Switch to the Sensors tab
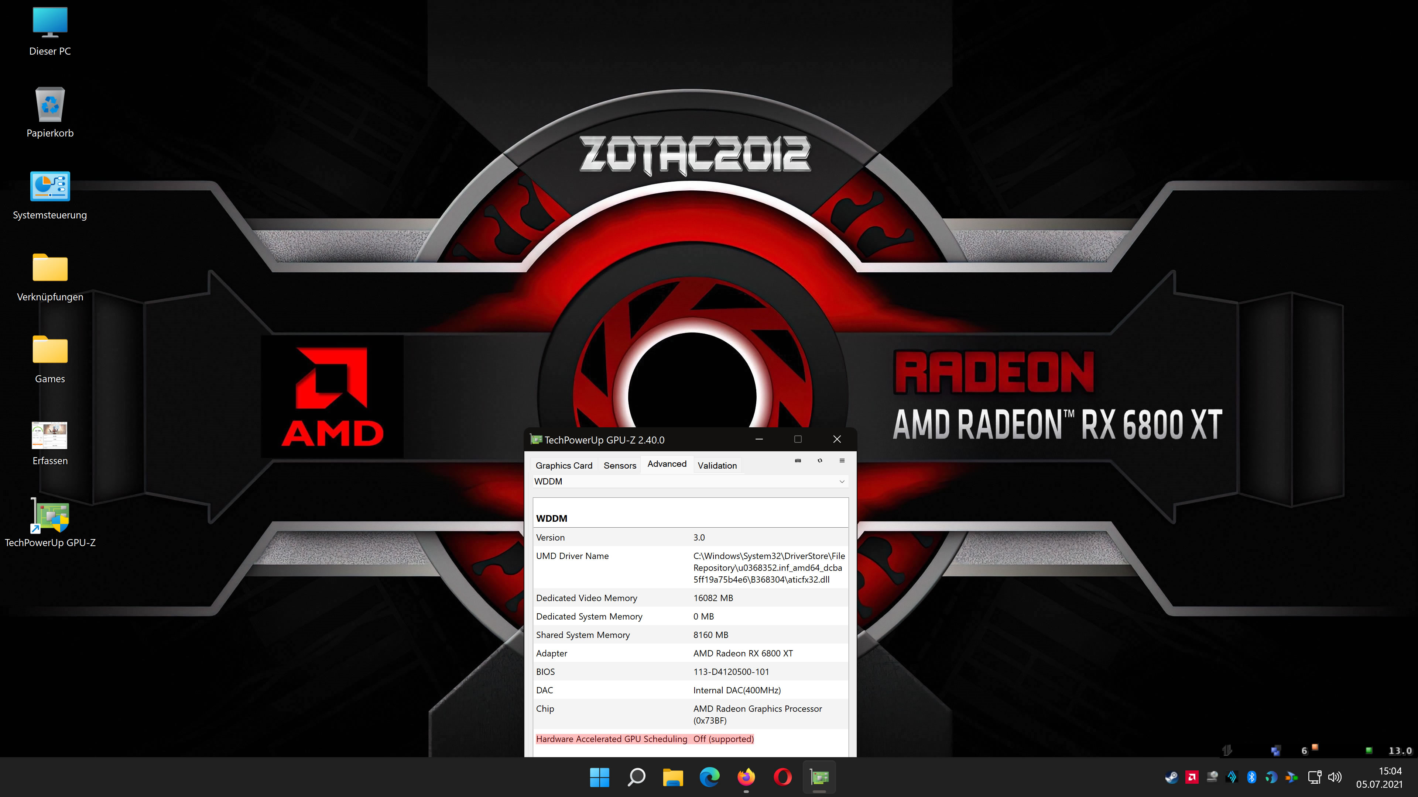The image size is (1418, 797). [619, 465]
